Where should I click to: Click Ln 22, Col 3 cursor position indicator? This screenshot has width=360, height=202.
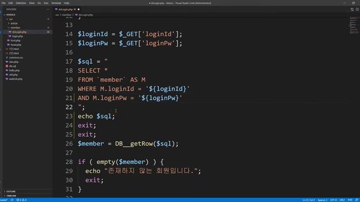tap(308, 200)
